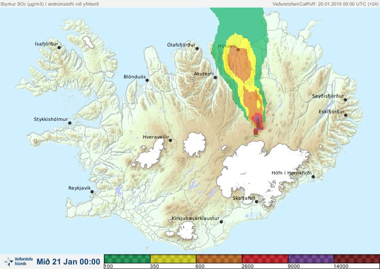
Task: Click the Ísafjörður city marker dot
Action: point(59,48)
